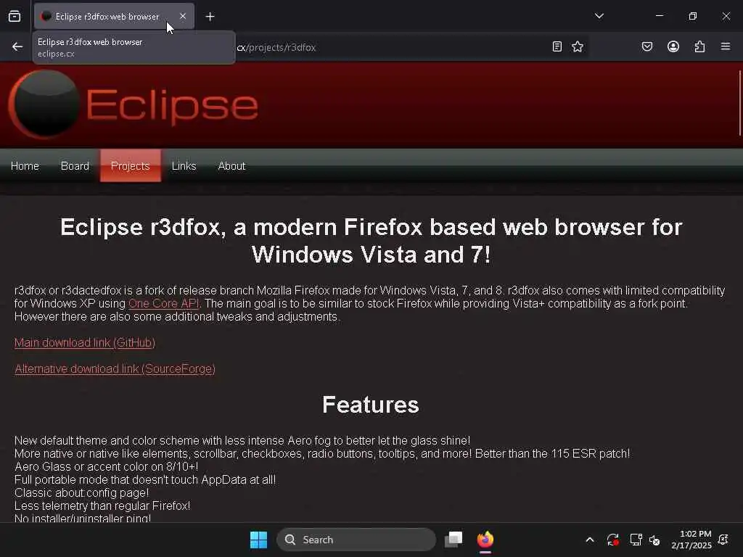Select the Eclipse r3dfox web browser tab

[114, 17]
